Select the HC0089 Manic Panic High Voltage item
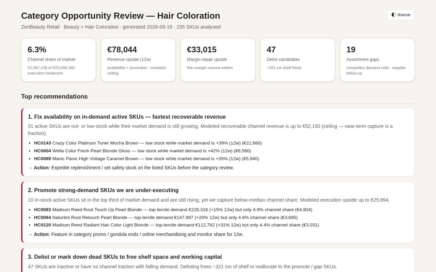436x272 pixels. pos(146,159)
